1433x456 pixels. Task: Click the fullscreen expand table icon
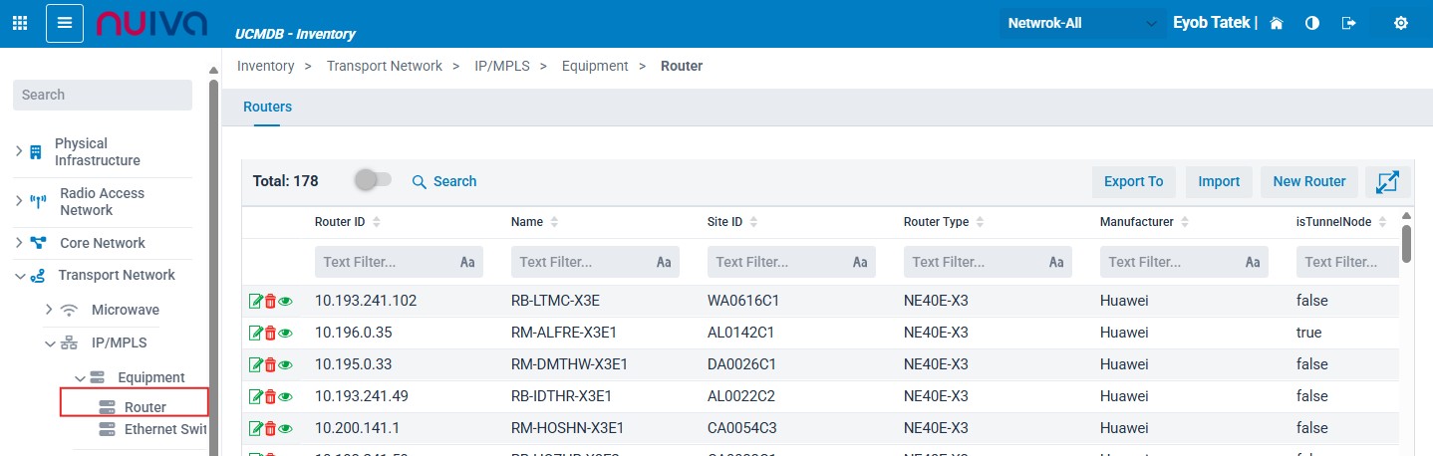click(x=1387, y=181)
